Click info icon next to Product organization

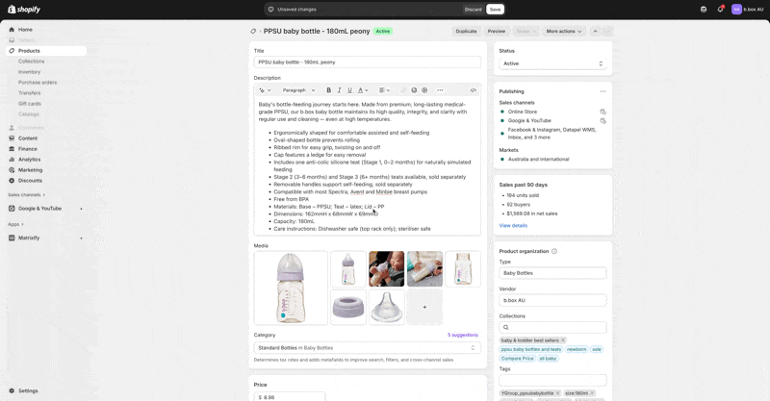tap(554, 251)
